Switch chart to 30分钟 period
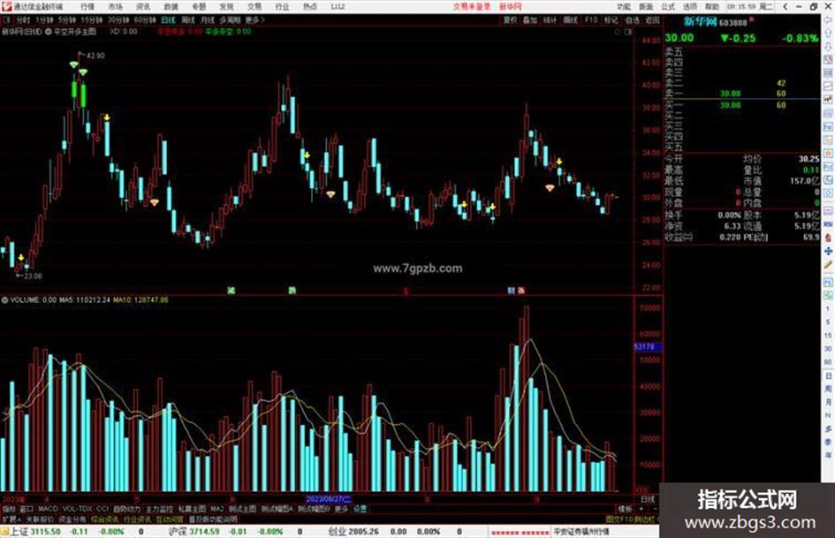Screen dimensions: 835x538 (x=118, y=19)
